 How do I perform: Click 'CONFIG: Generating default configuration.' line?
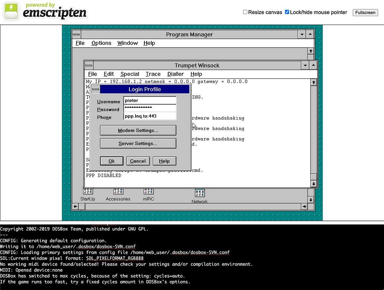53,241
